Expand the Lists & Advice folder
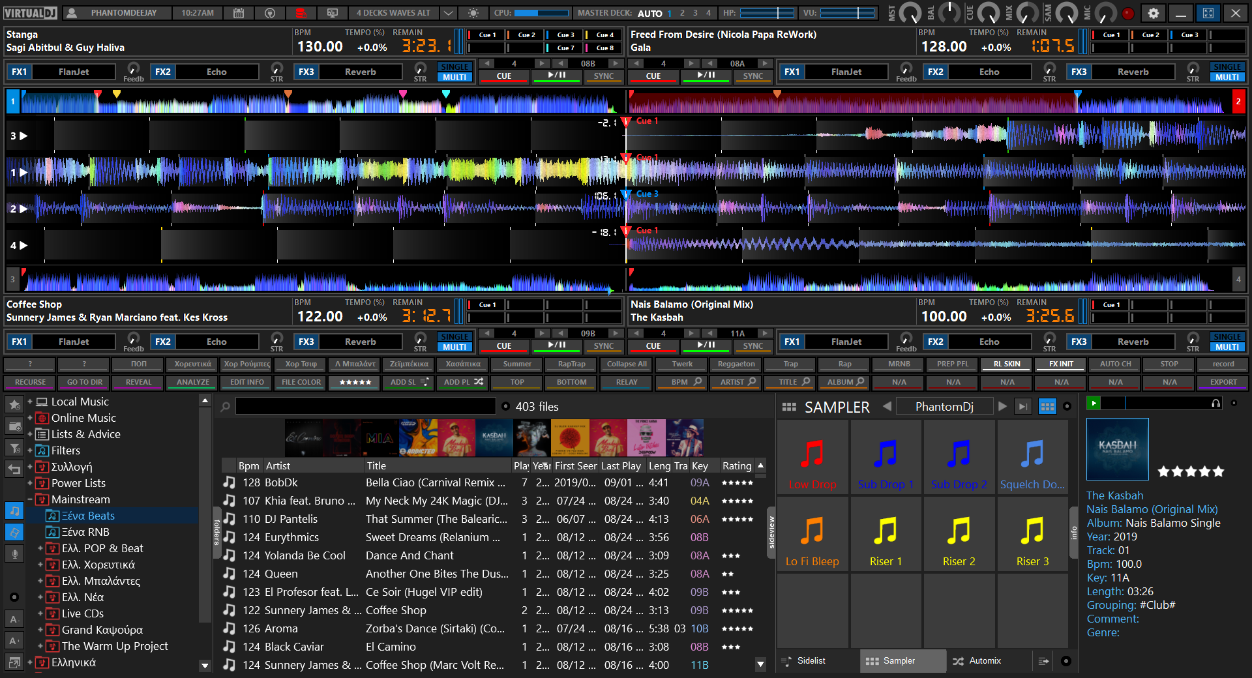 pos(30,434)
